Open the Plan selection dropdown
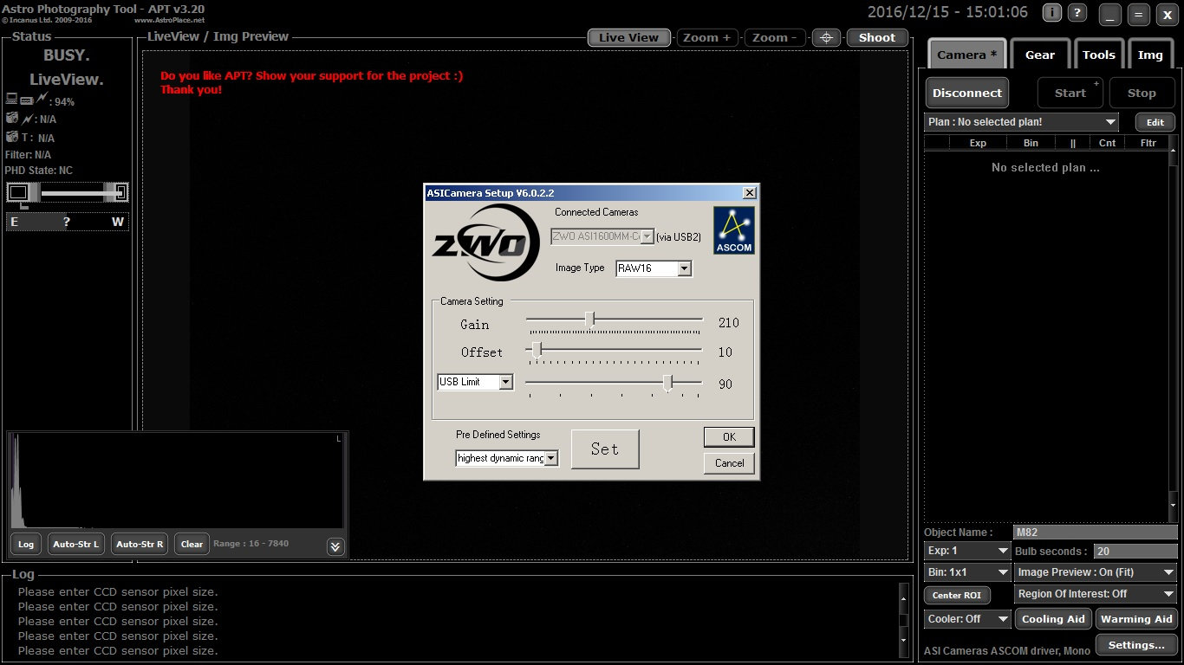Image resolution: width=1184 pixels, height=665 pixels. (1021, 122)
